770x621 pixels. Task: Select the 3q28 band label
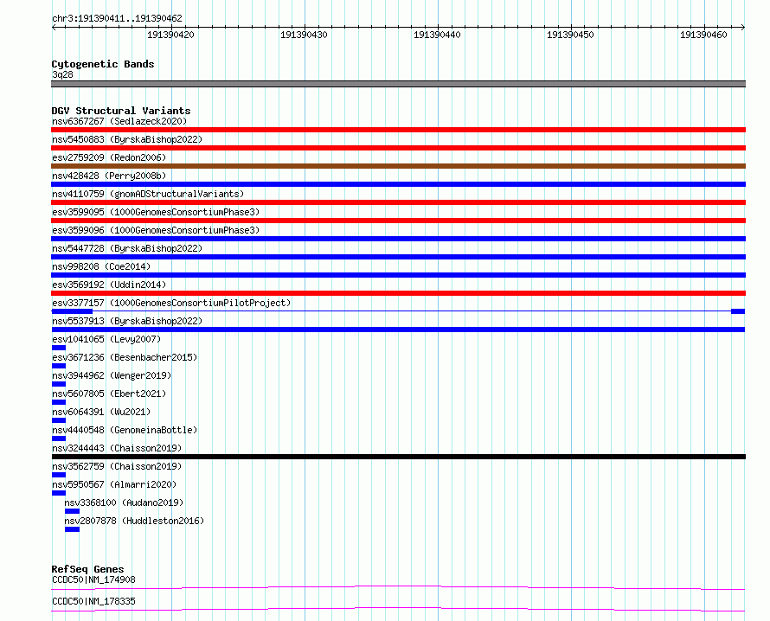[x=62, y=74]
